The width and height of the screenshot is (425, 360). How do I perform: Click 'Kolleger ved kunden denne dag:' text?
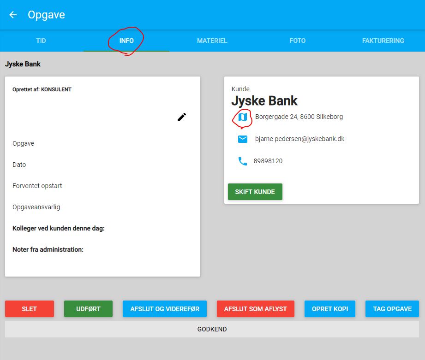pos(59,229)
